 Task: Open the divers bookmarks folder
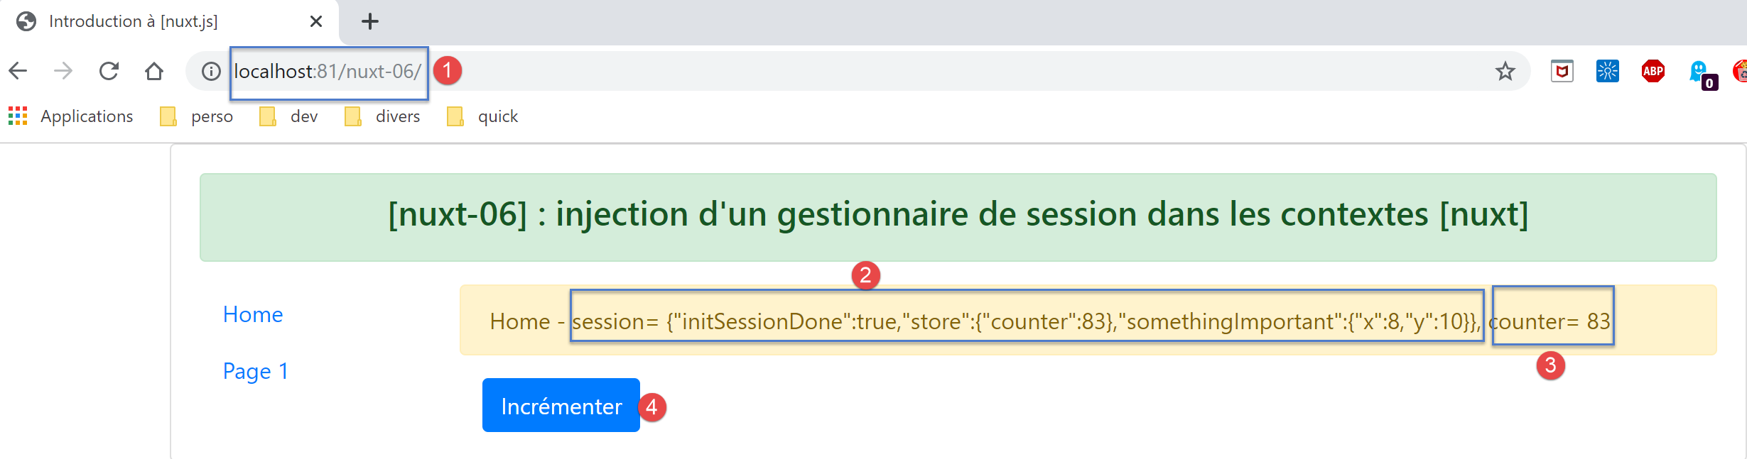(382, 116)
